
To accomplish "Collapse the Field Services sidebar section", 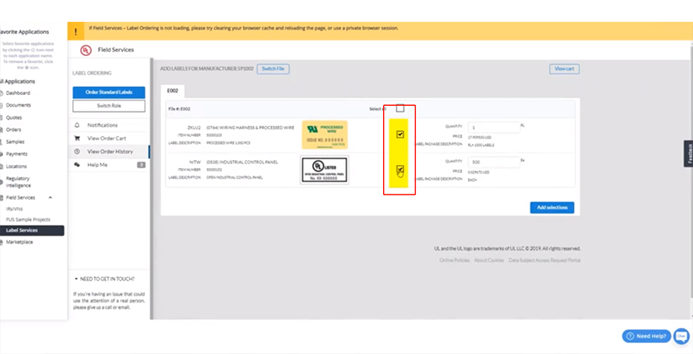I will click(50, 198).
